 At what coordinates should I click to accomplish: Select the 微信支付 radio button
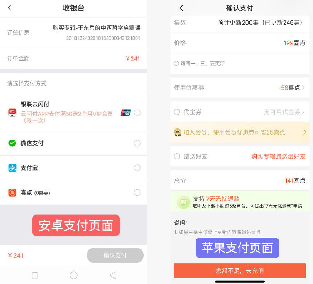pyautogui.click(x=137, y=143)
